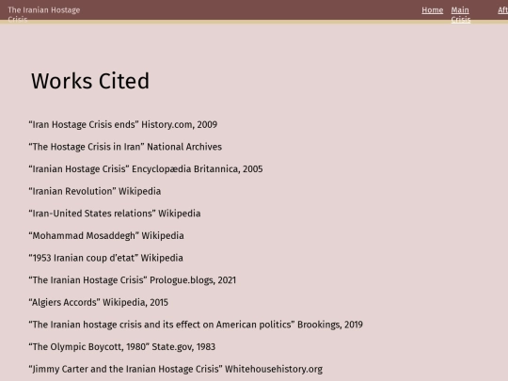Select "The Olympic Boycott, 1980" State.gov entry

121,346
